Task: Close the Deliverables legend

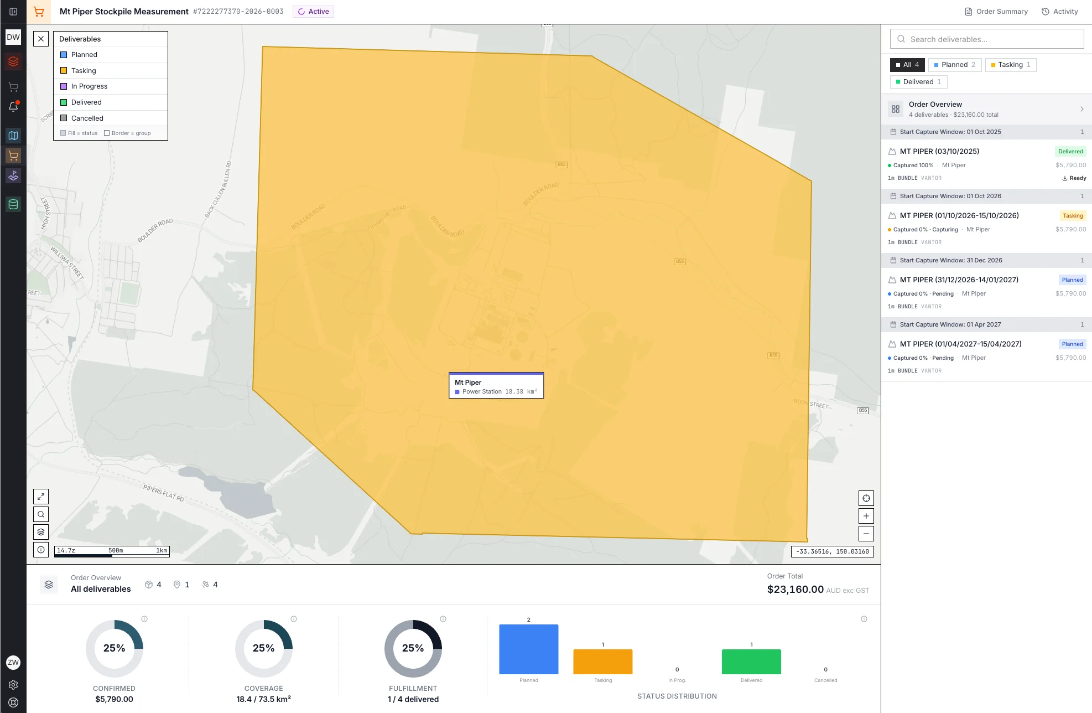Action: click(41, 39)
